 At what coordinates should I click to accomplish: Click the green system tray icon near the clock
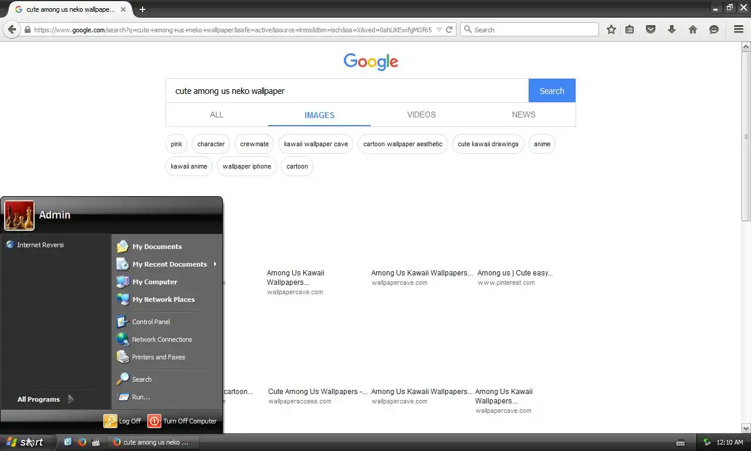[x=707, y=442]
